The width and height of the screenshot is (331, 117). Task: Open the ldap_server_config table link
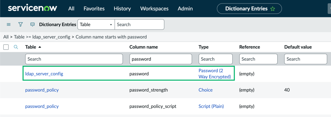44,74
